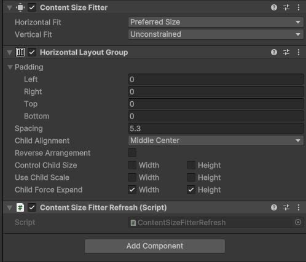Open help for Content Size Fitter

274,7
